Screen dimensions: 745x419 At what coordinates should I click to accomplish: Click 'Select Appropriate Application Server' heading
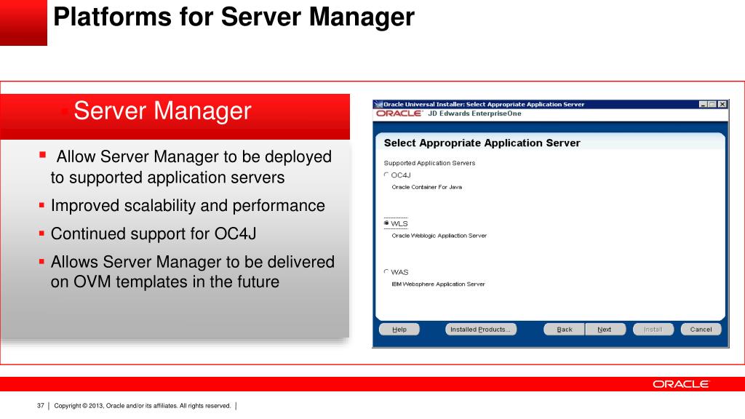click(x=482, y=143)
